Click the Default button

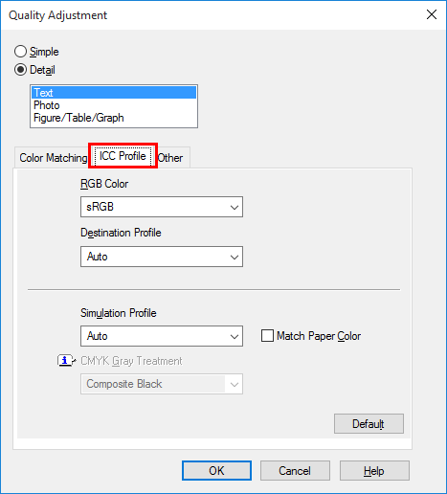(x=369, y=424)
